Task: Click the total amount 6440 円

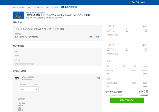Action: coord(144,91)
